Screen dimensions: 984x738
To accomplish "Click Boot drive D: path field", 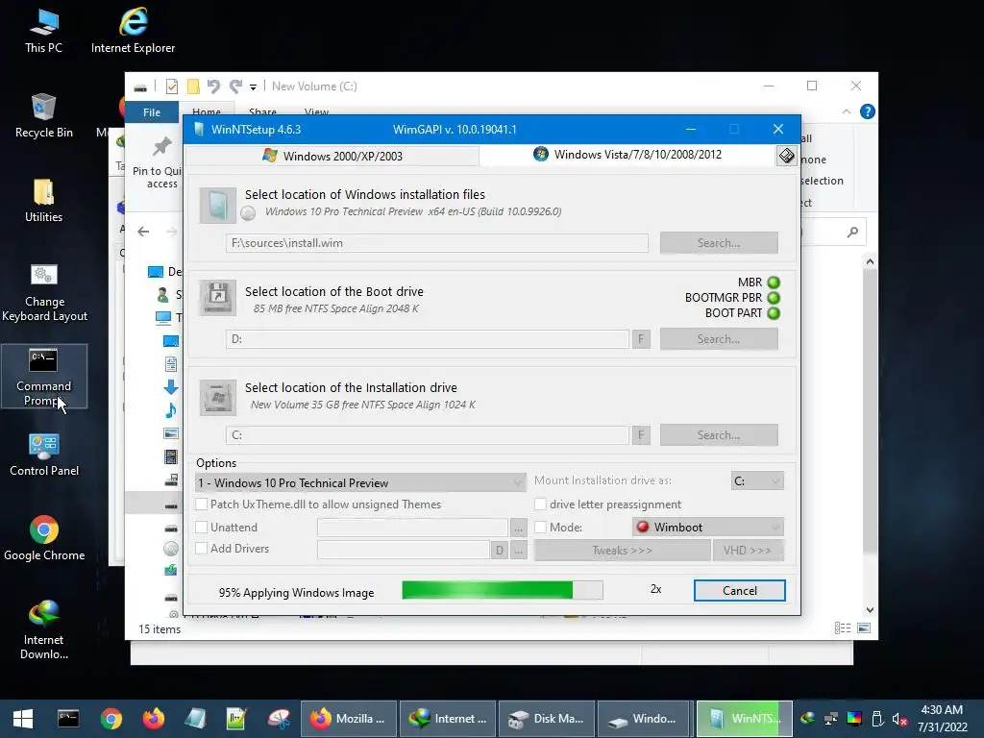I will (428, 339).
